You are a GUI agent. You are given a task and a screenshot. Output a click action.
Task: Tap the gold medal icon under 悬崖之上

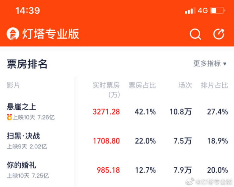9,117
